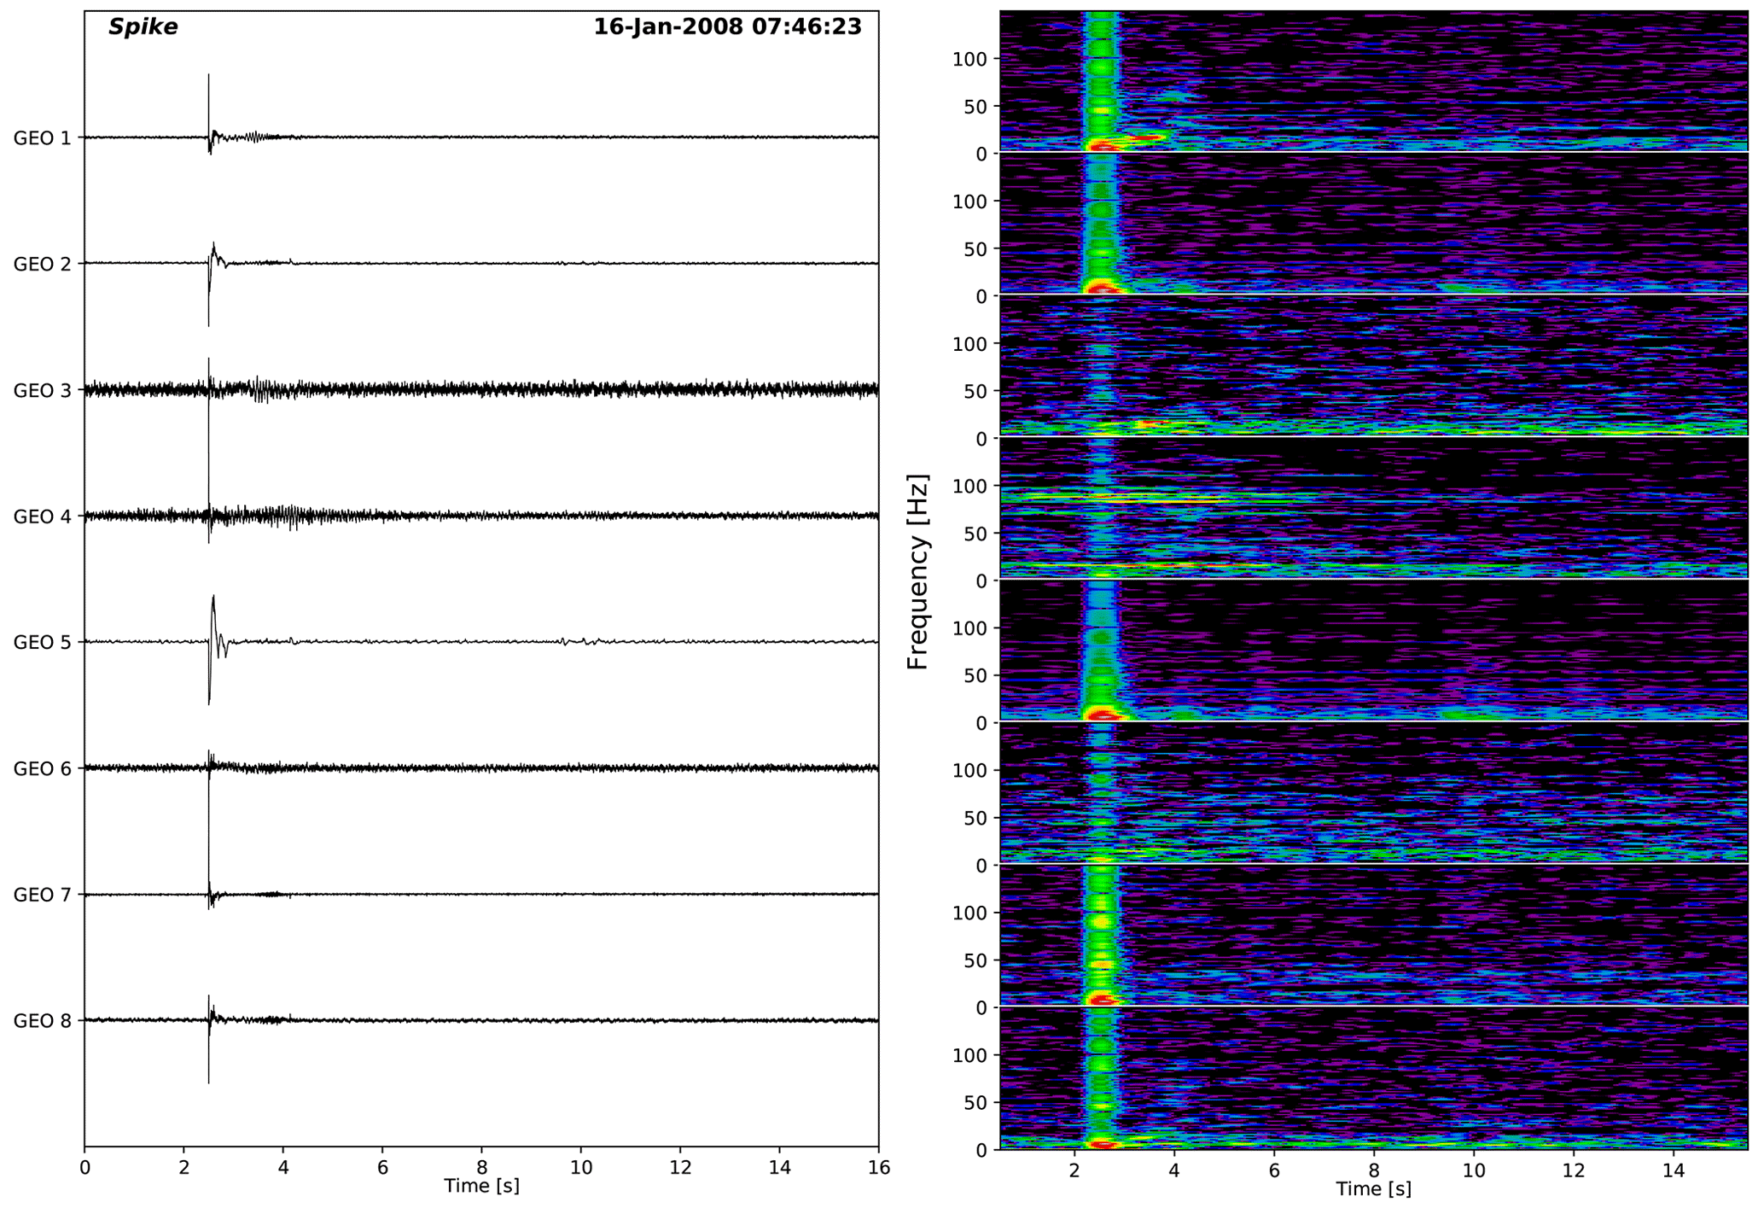Click the Frequency [Hz] axis label
The image size is (1764, 1208).
coord(917,572)
